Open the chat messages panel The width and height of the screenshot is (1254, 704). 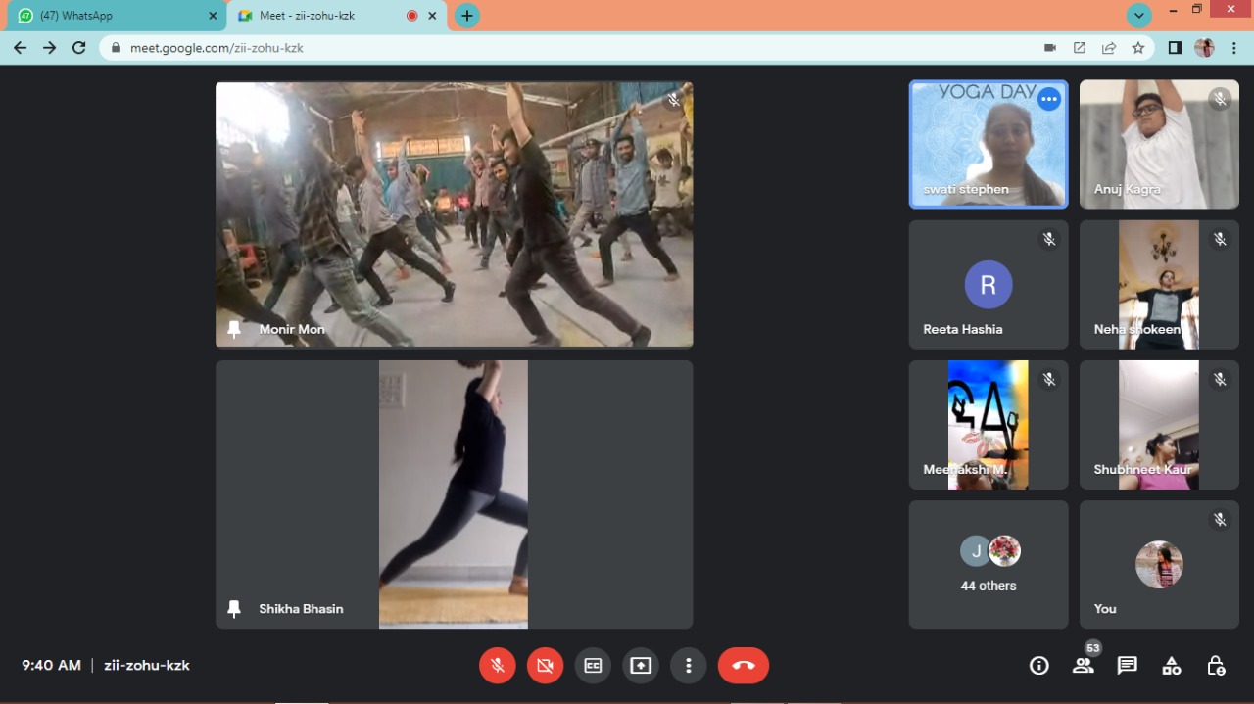click(1127, 666)
